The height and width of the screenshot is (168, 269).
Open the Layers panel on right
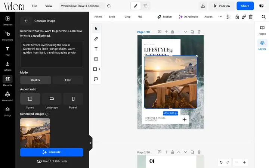pyautogui.click(x=262, y=45)
